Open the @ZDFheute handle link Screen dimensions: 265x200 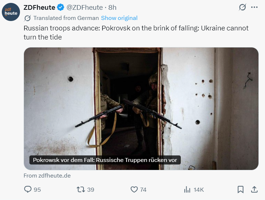tap(85, 7)
